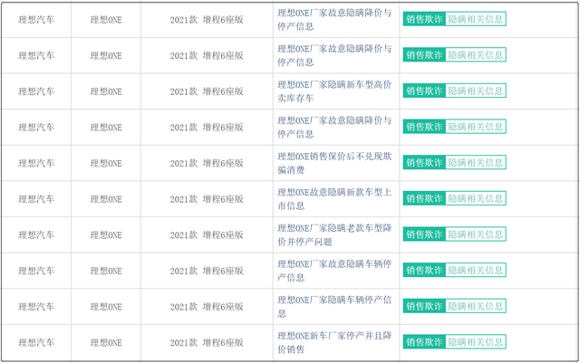Select 理想ONE model in 高价卖库存车 row
The image size is (580, 363).
click(x=106, y=91)
